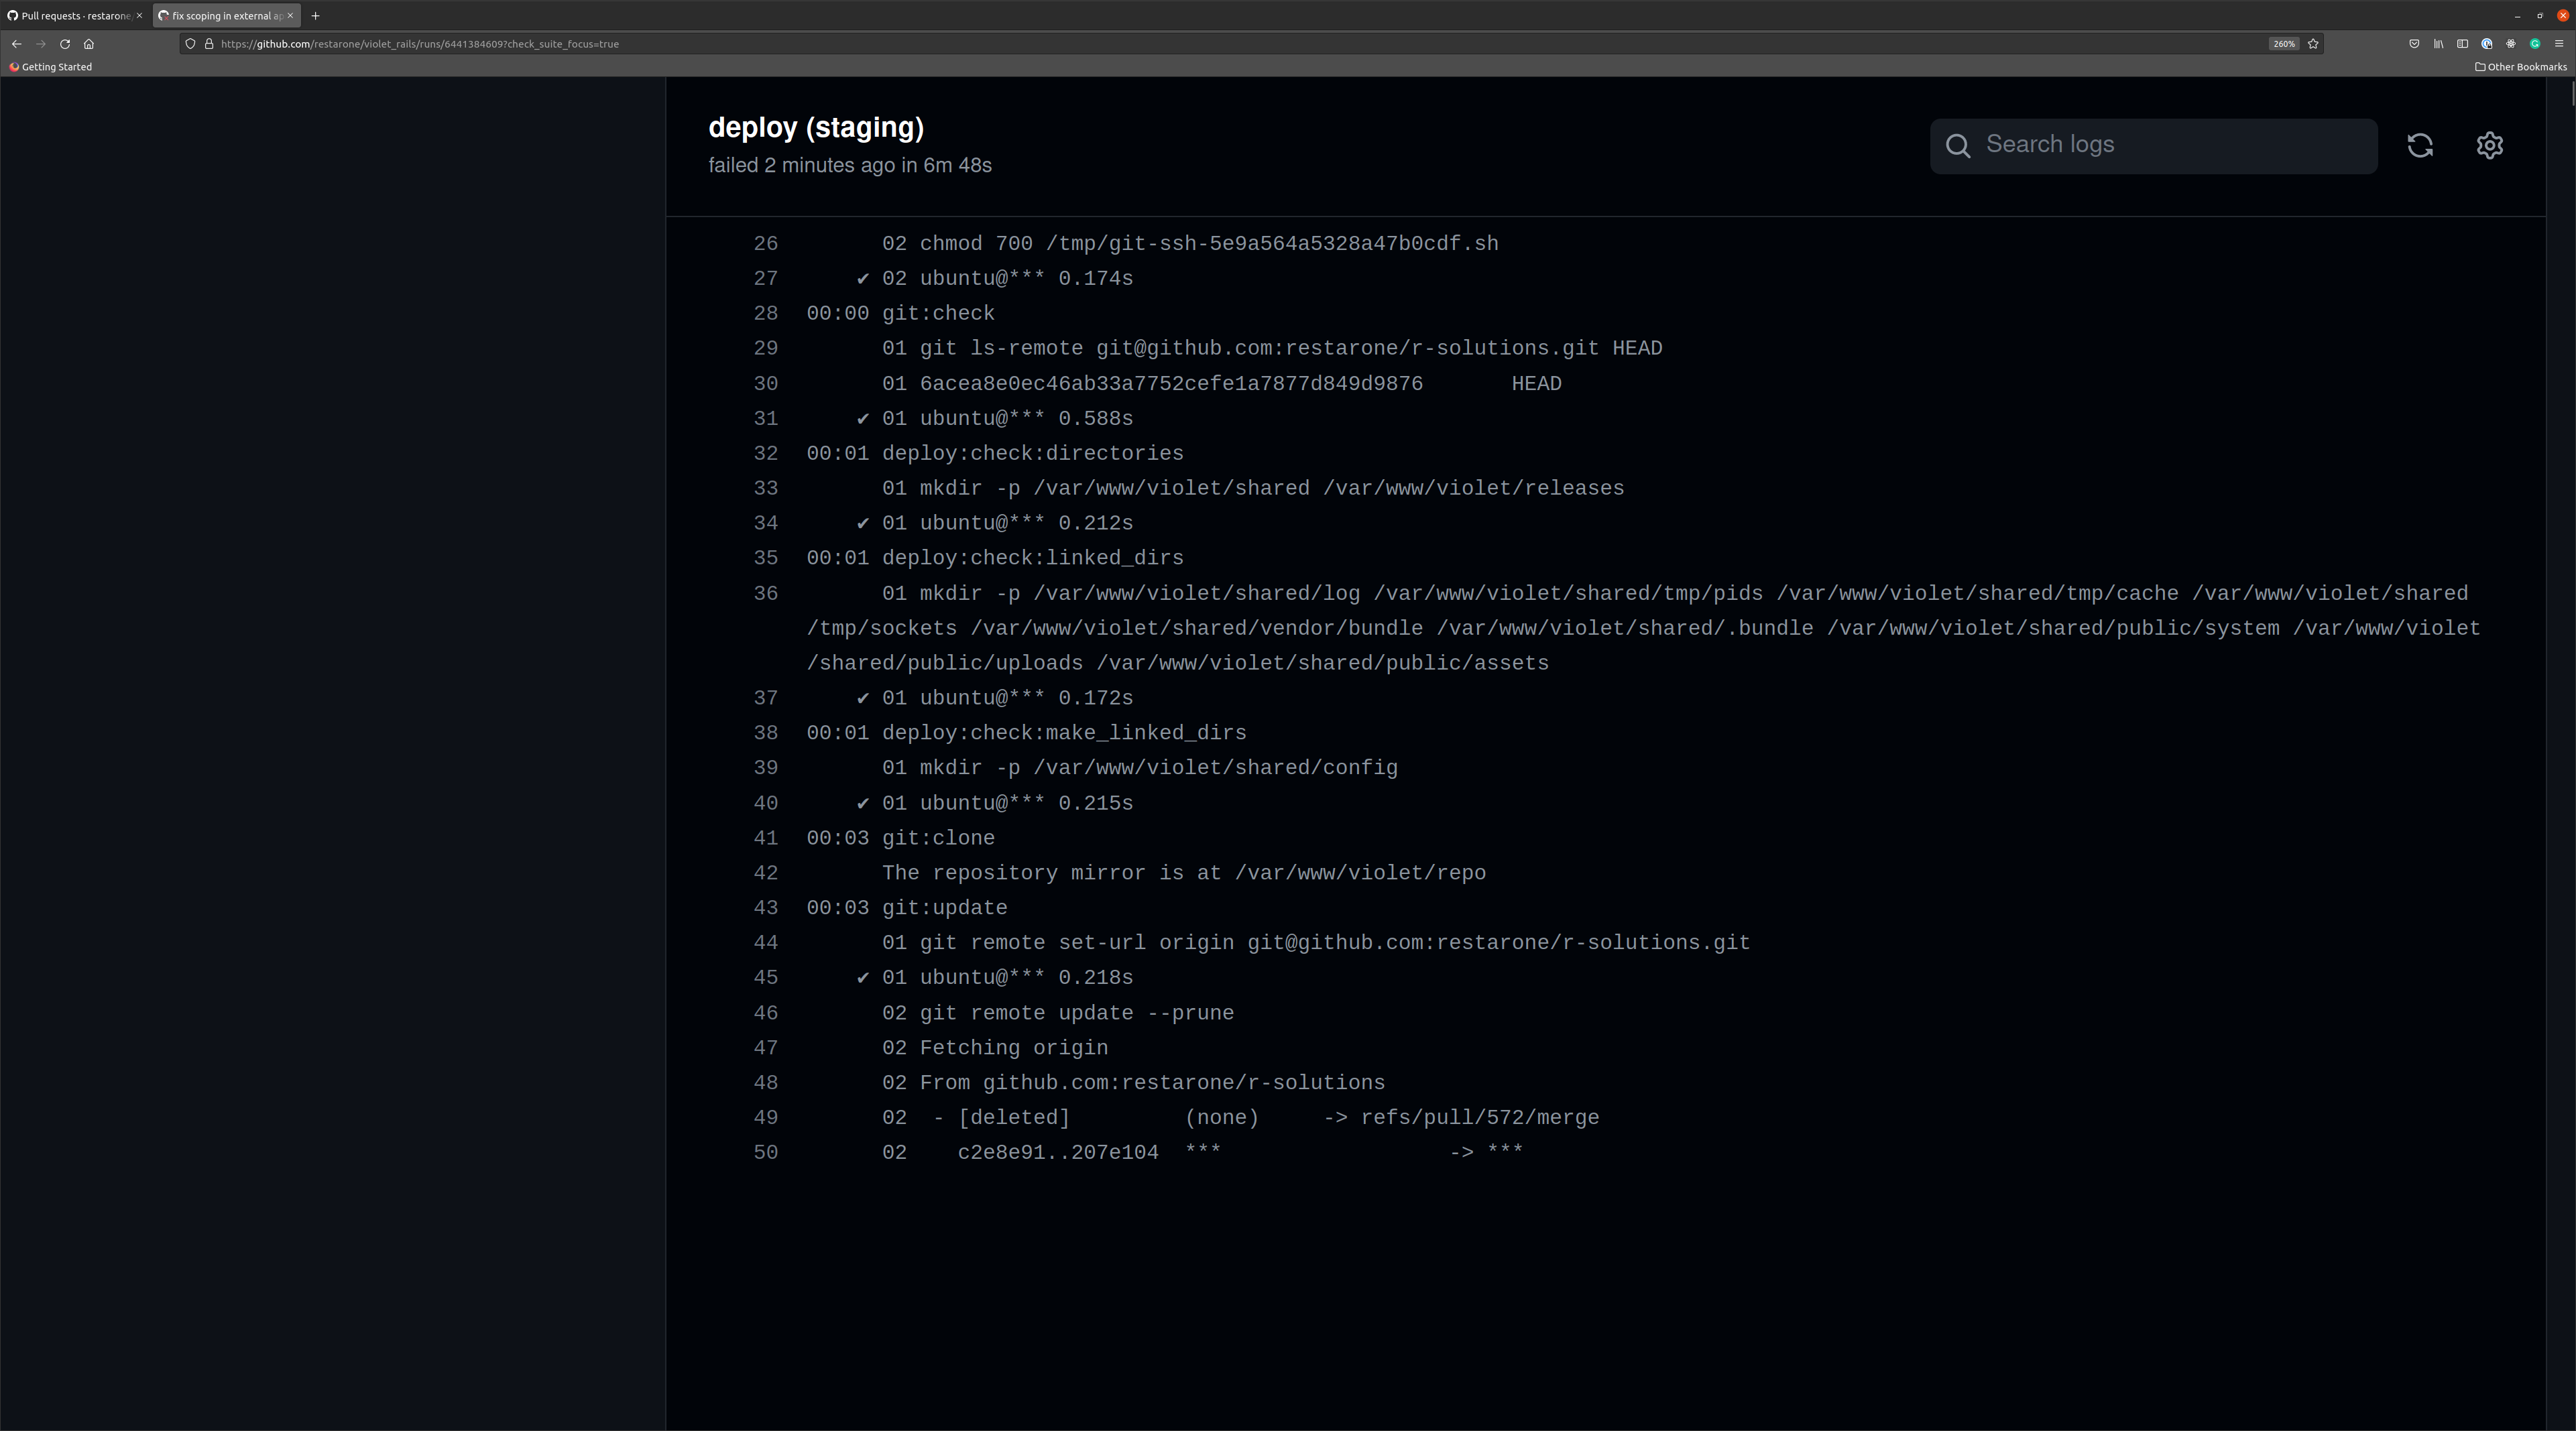The image size is (2576, 1431).
Task: Open the log settings gear menu
Action: pos(2489,145)
